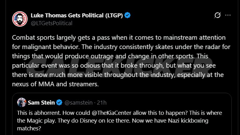
Task: Click the blue verified badge beside LTGP
Action: [127, 15]
